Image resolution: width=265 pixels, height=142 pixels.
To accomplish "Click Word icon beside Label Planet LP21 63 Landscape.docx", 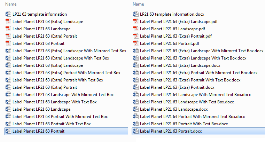I will coord(135,109).
